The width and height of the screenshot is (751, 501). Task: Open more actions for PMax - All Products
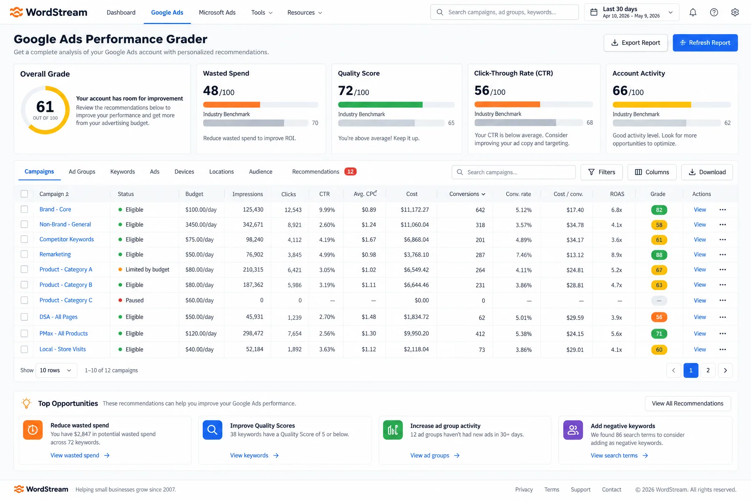(x=723, y=334)
